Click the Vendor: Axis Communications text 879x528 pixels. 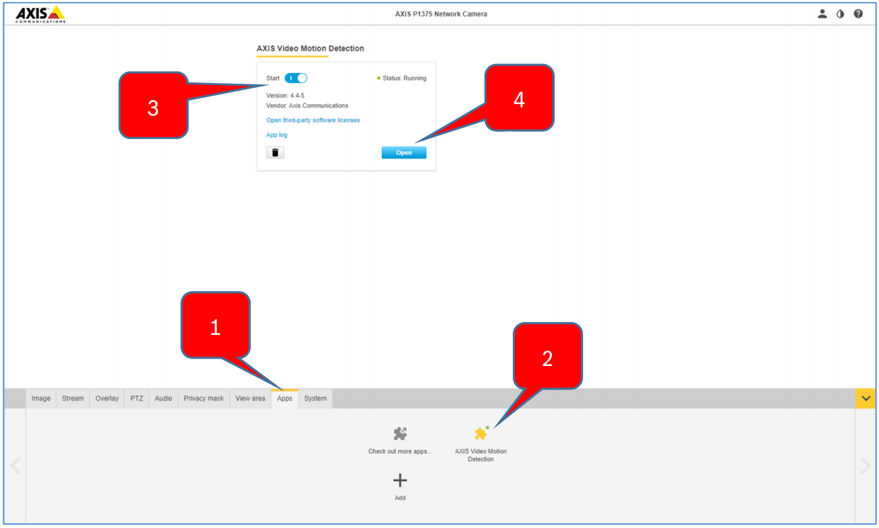307,106
